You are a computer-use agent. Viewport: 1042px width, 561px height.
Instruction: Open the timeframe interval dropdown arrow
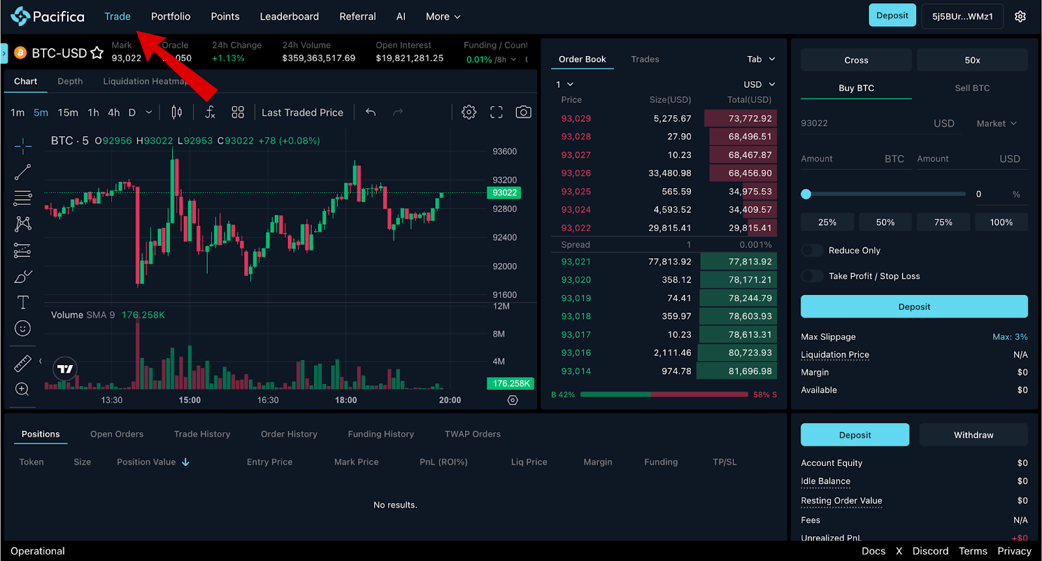149,113
